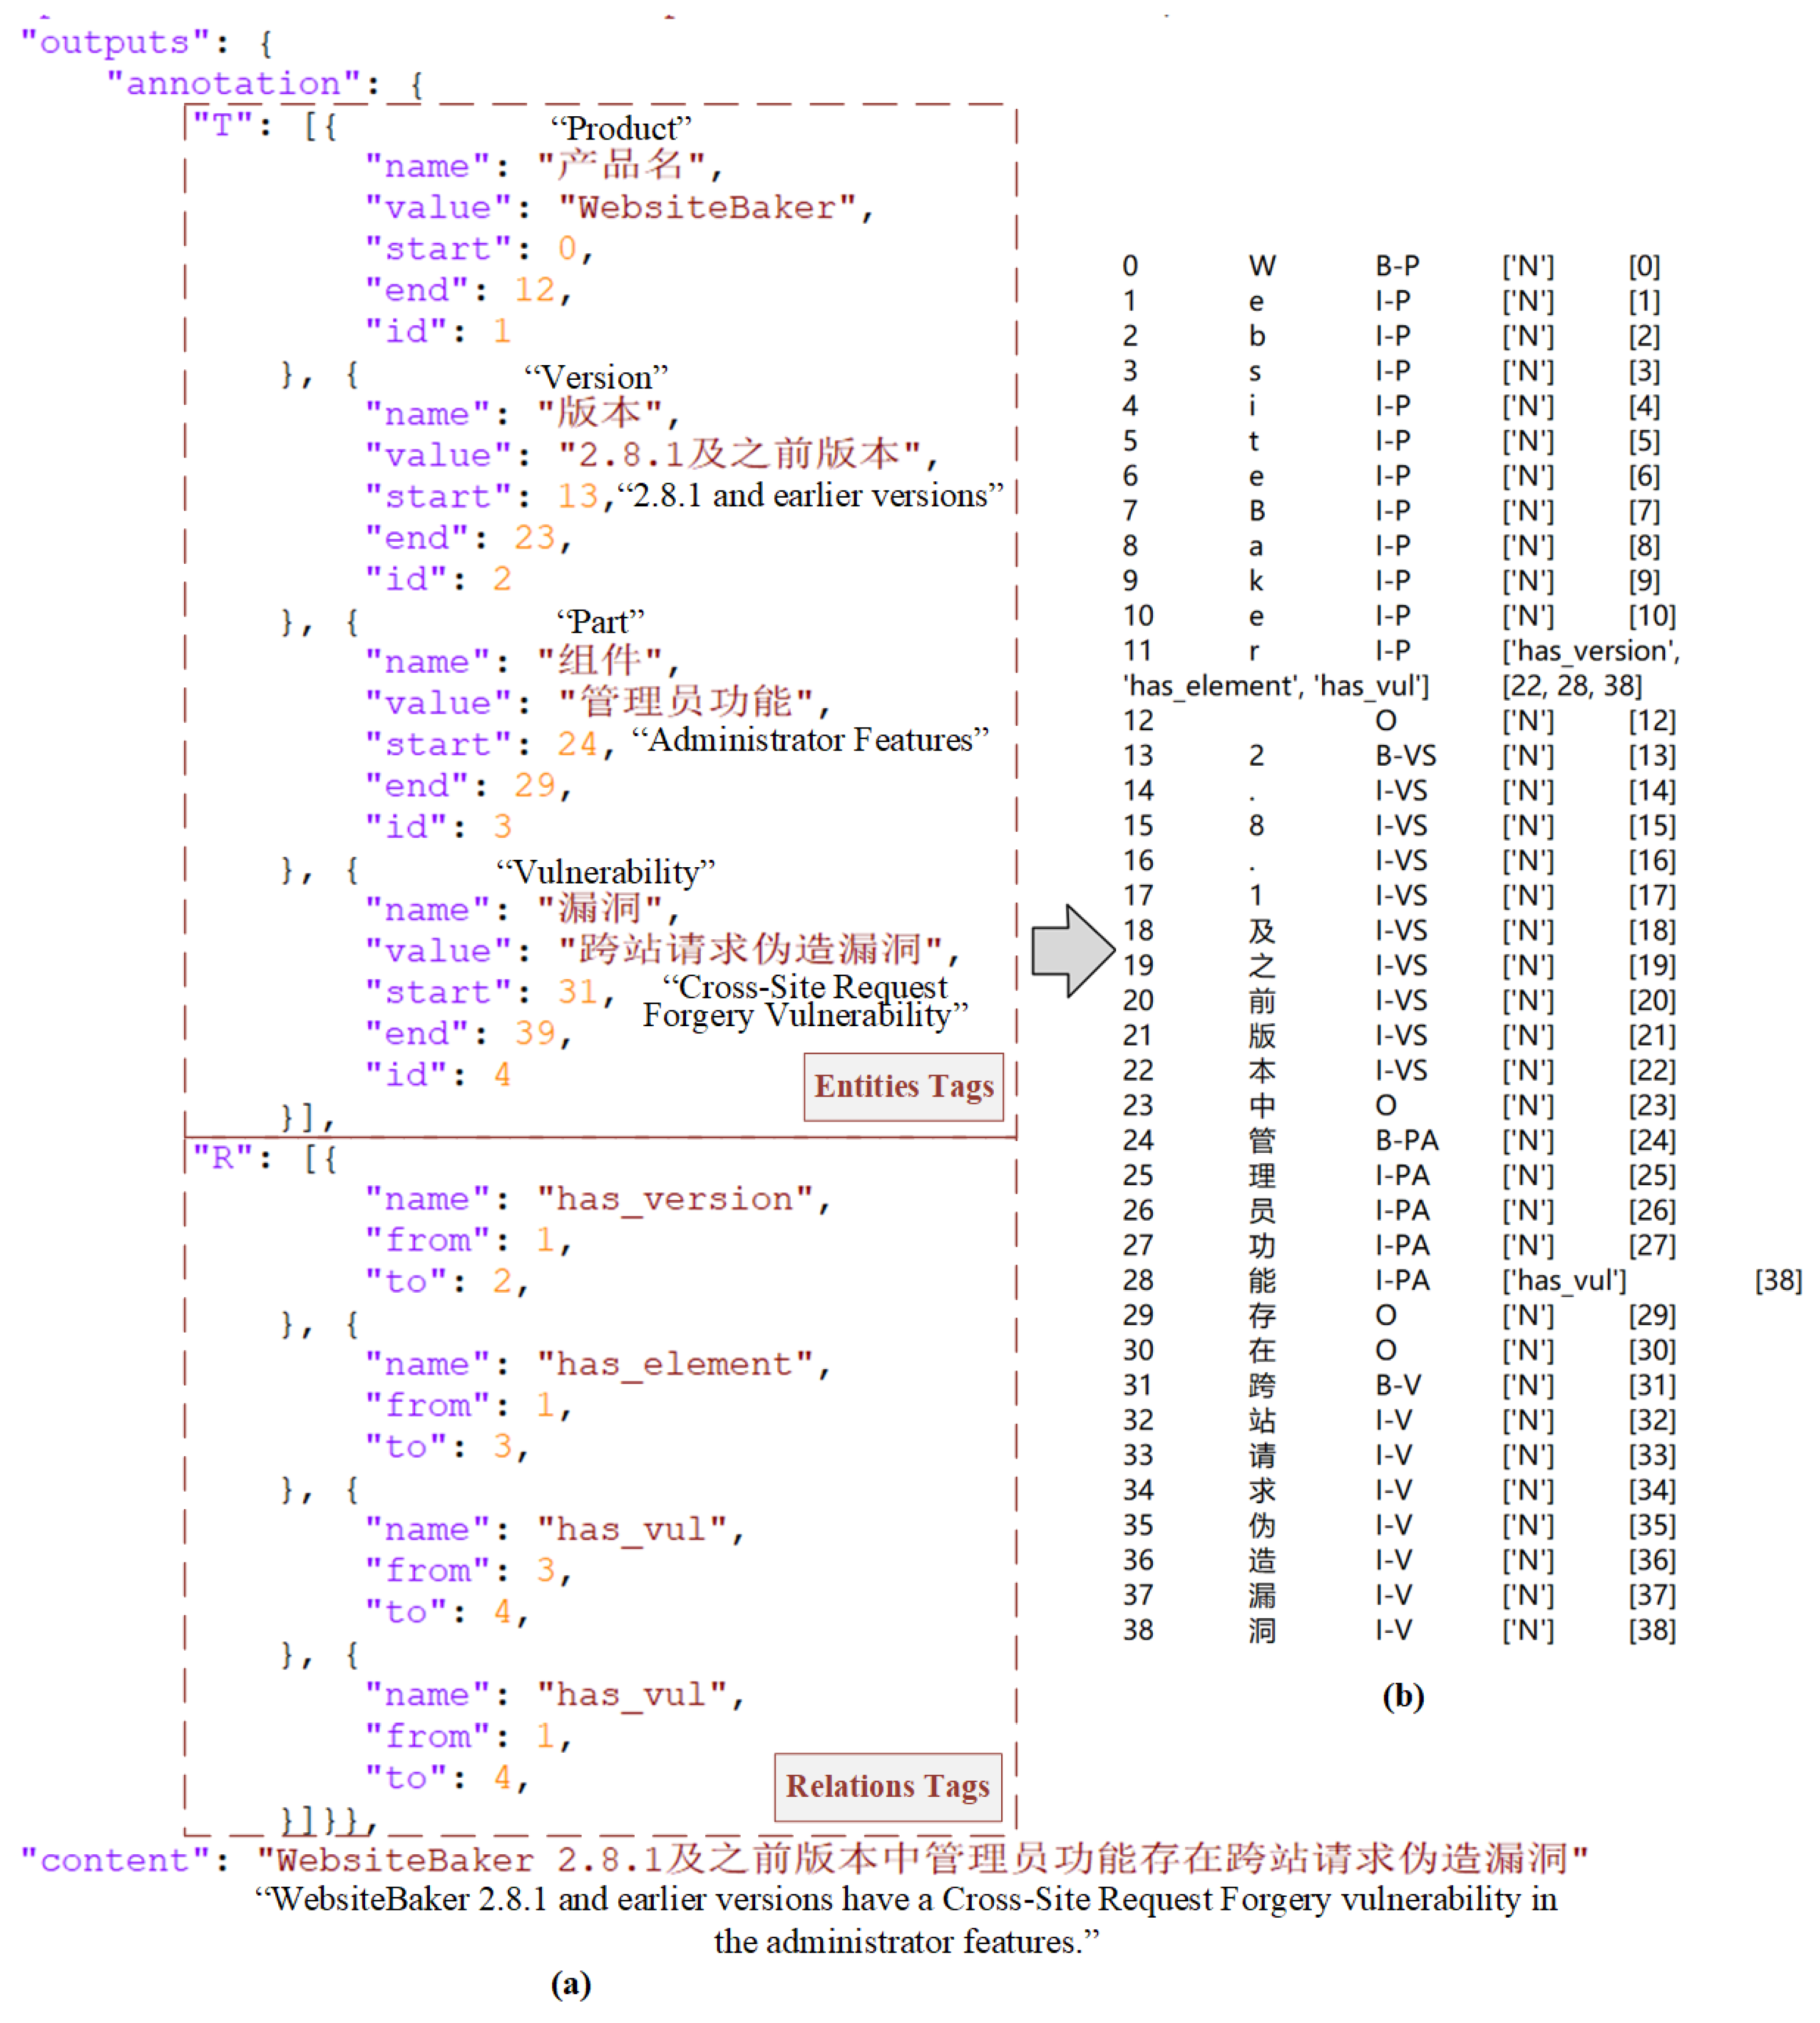This screenshot has width=1820, height=2023.
Task: Click “2.8.1 and earlier versions” translation
Action: pos(810,495)
